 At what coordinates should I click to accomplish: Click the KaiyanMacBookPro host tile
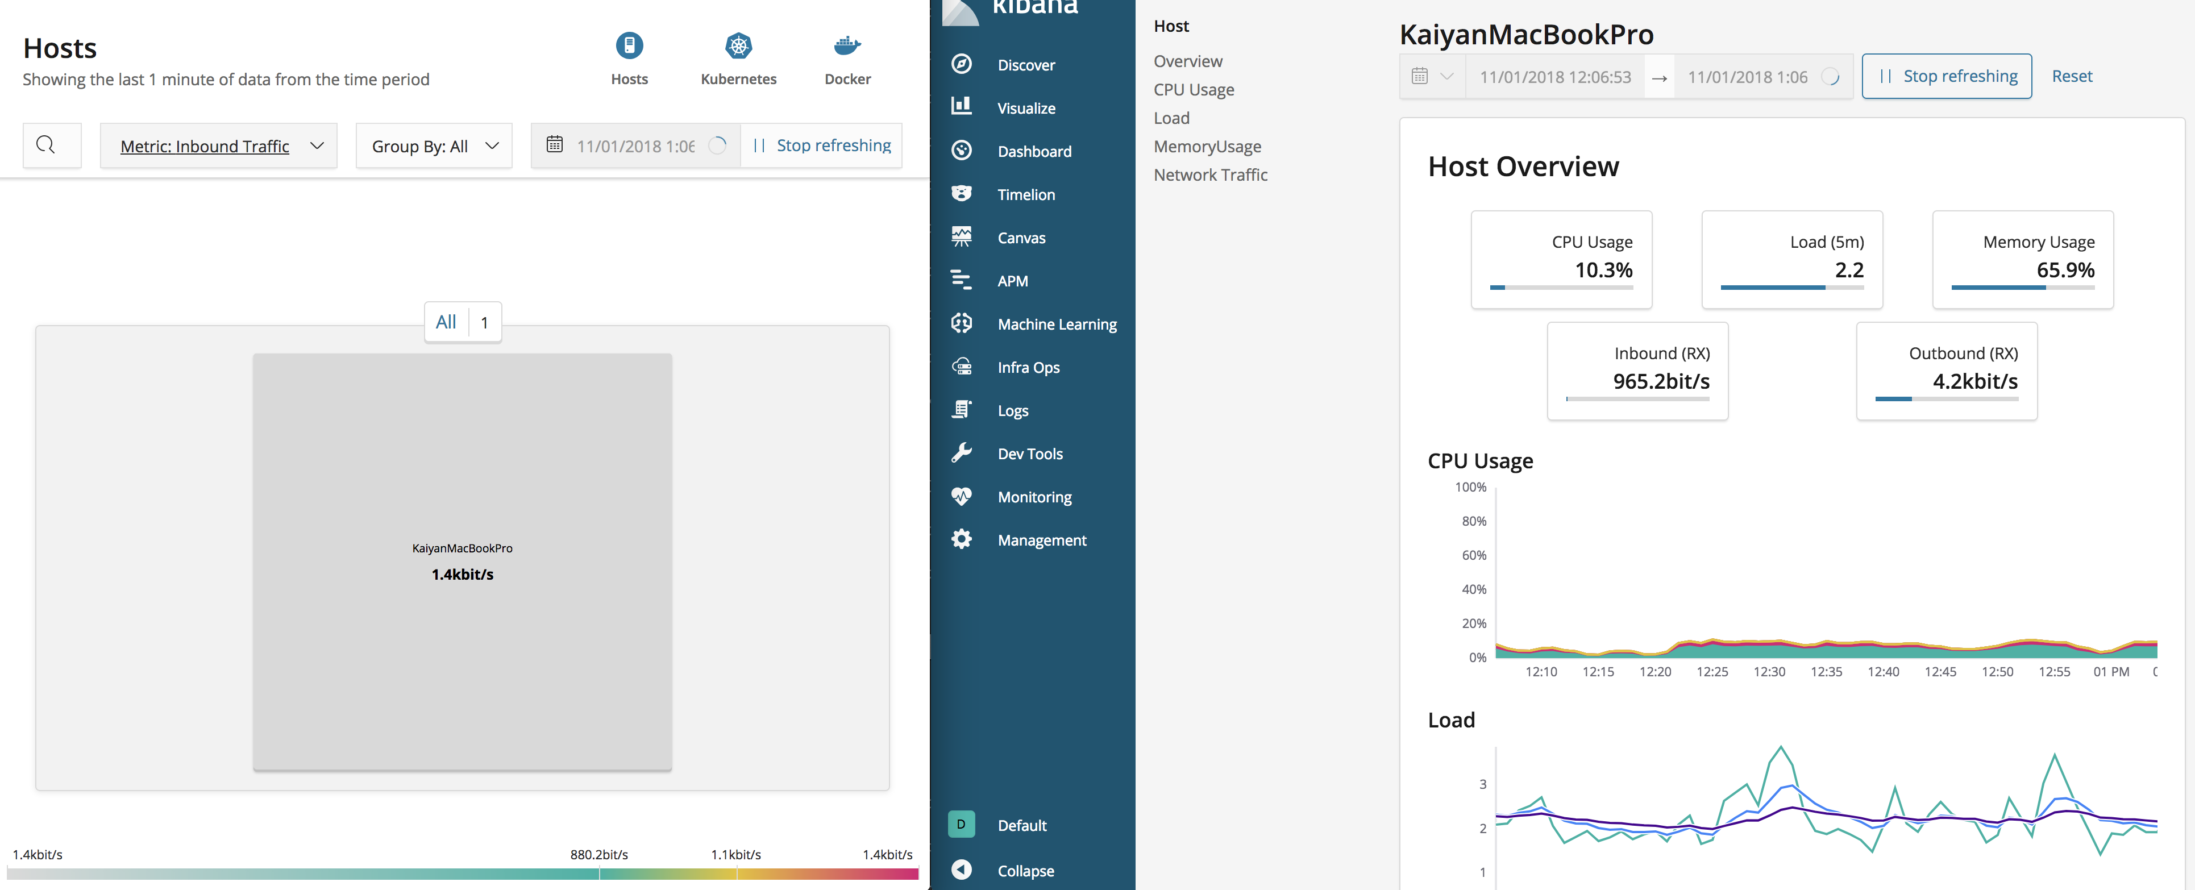pos(462,562)
